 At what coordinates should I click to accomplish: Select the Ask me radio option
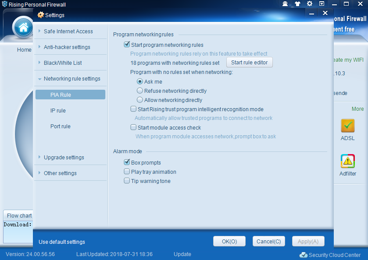140,81
